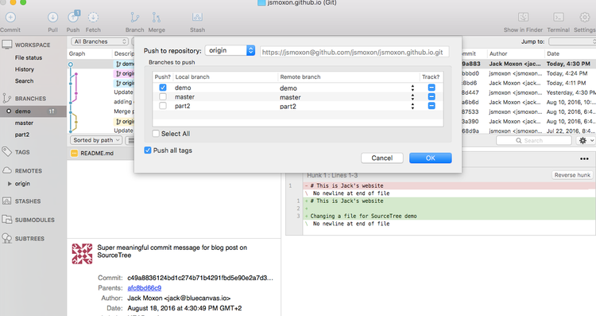Click the Fetch toolbar icon

click(x=93, y=18)
